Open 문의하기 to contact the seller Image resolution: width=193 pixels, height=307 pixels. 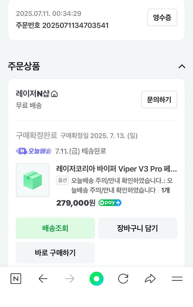159,100
